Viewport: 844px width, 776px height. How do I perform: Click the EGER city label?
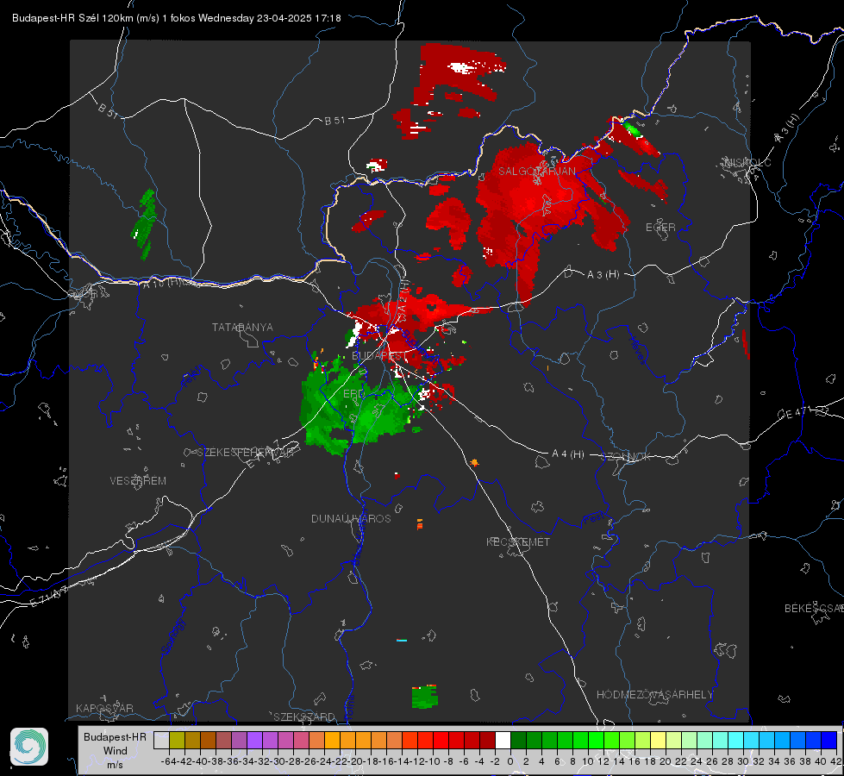pos(660,228)
